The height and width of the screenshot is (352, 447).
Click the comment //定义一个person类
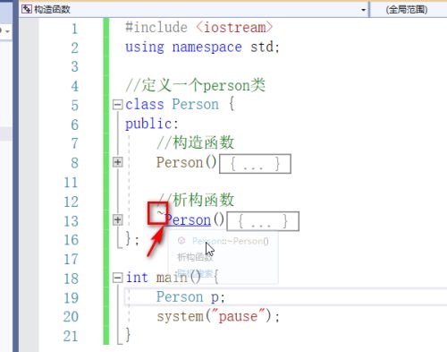(195, 85)
